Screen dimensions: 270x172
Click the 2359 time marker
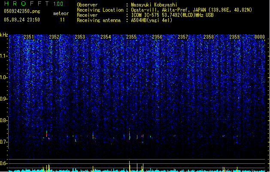coord(234,37)
